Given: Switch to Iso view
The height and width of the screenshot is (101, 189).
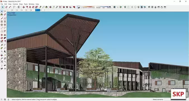Looking at the screenshot, I should pos(149,7).
